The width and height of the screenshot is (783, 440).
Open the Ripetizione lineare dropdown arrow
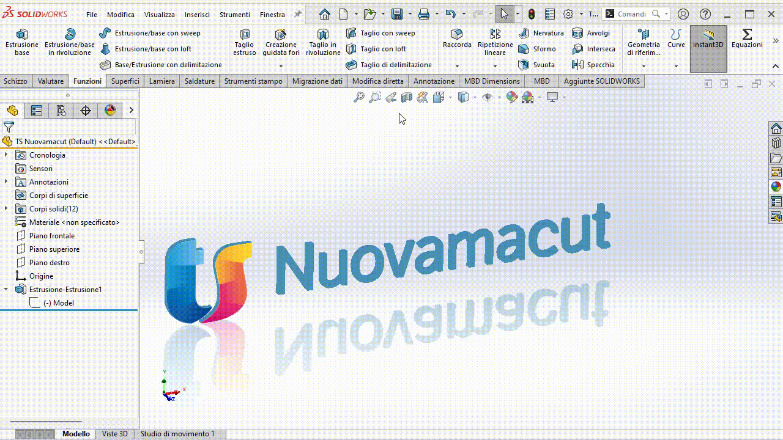[x=495, y=66]
